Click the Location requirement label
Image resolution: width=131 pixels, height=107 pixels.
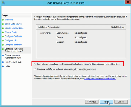point(60,42)
